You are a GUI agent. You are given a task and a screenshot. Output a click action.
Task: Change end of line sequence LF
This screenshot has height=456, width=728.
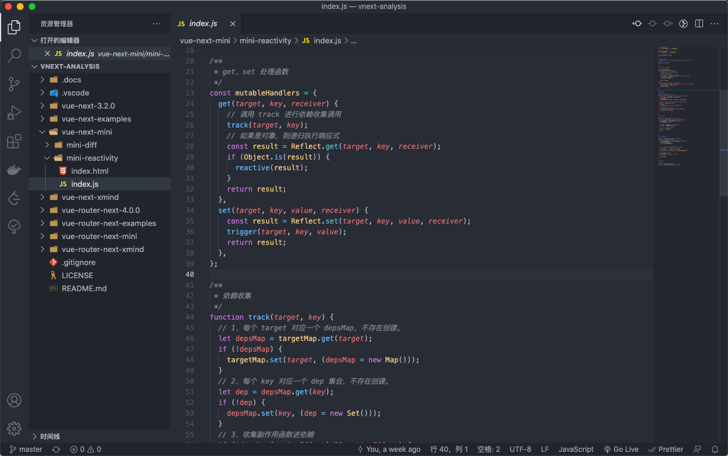click(545, 449)
